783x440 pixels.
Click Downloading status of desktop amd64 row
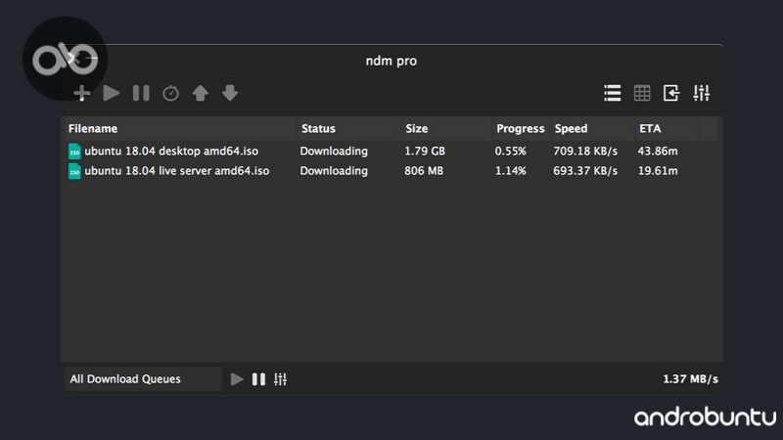[x=334, y=152]
